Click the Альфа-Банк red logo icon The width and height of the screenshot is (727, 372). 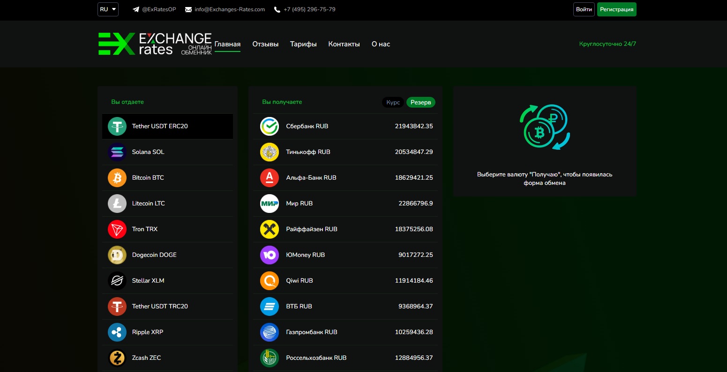[270, 178]
